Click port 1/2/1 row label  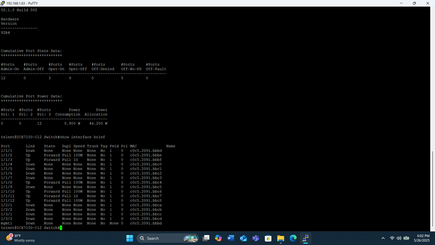coord(7,205)
